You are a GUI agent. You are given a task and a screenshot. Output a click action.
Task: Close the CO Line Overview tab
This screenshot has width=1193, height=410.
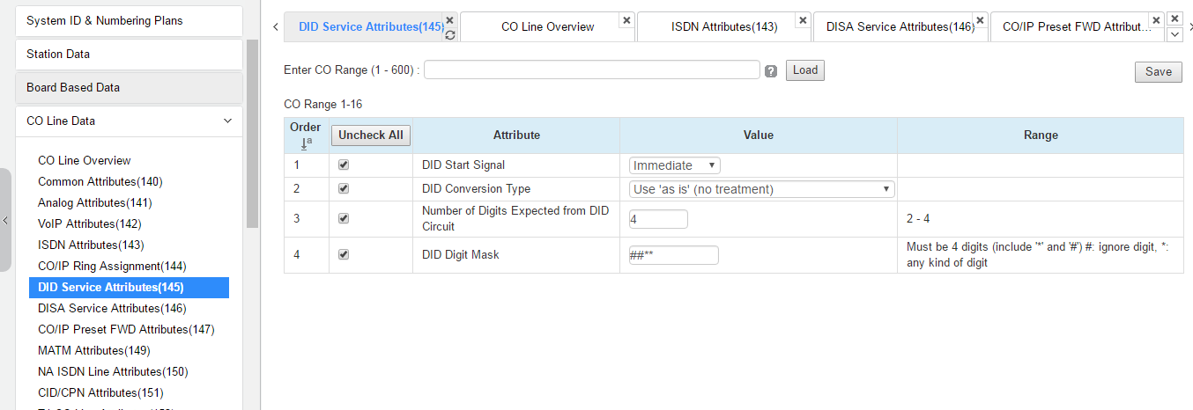coord(626,20)
